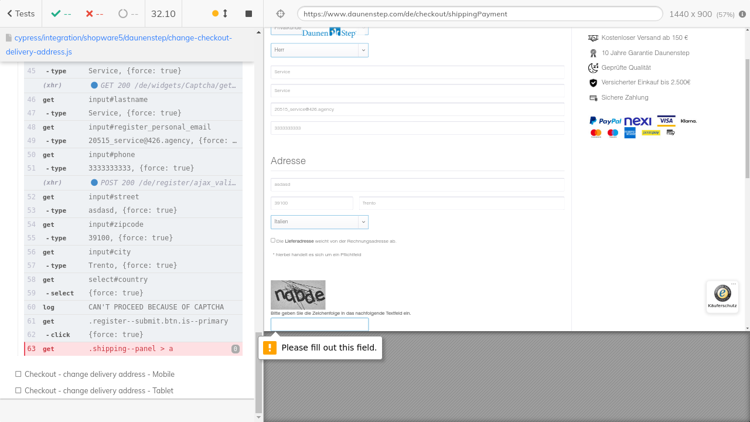
Task: Toggle the Lieferadresse differs checkbox
Action: [273, 240]
